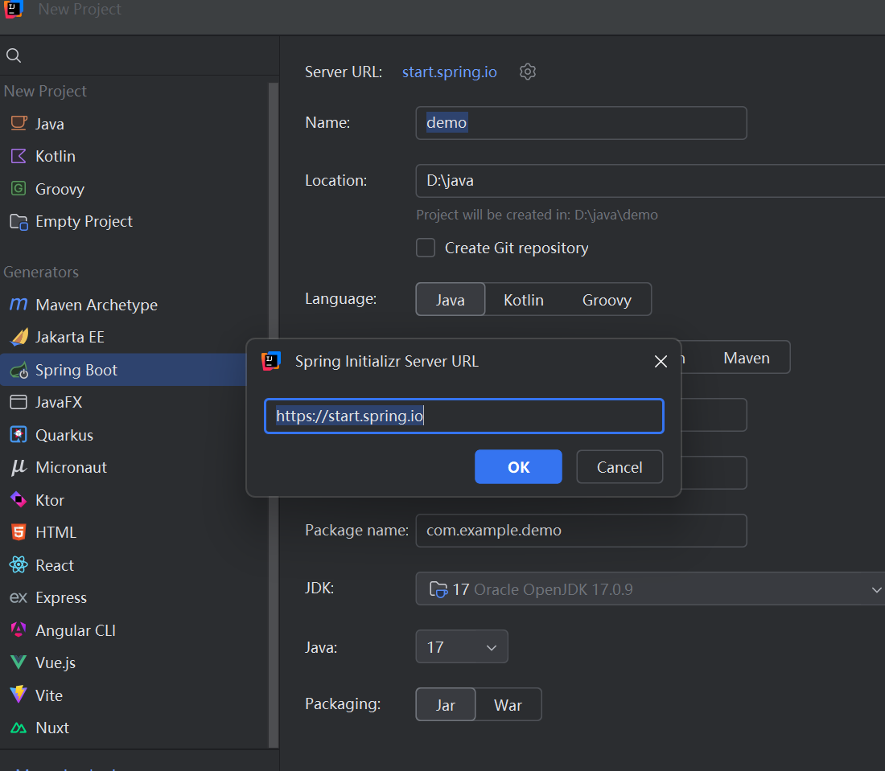The image size is (885, 771).
Task: Select the Nuxt generator icon
Action: tap(19, 728)
